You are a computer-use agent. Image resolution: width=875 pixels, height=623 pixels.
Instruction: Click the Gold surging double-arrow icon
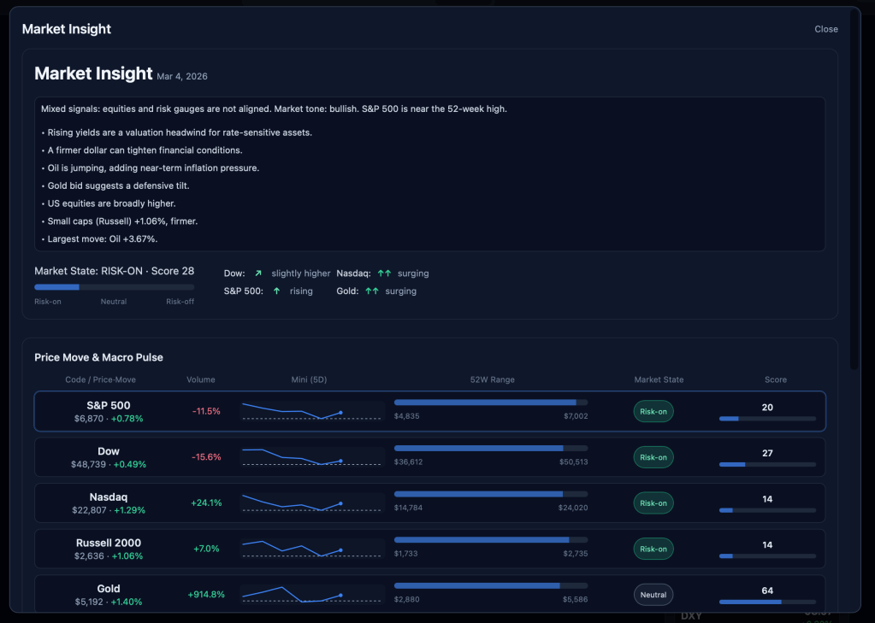(372, 291)
